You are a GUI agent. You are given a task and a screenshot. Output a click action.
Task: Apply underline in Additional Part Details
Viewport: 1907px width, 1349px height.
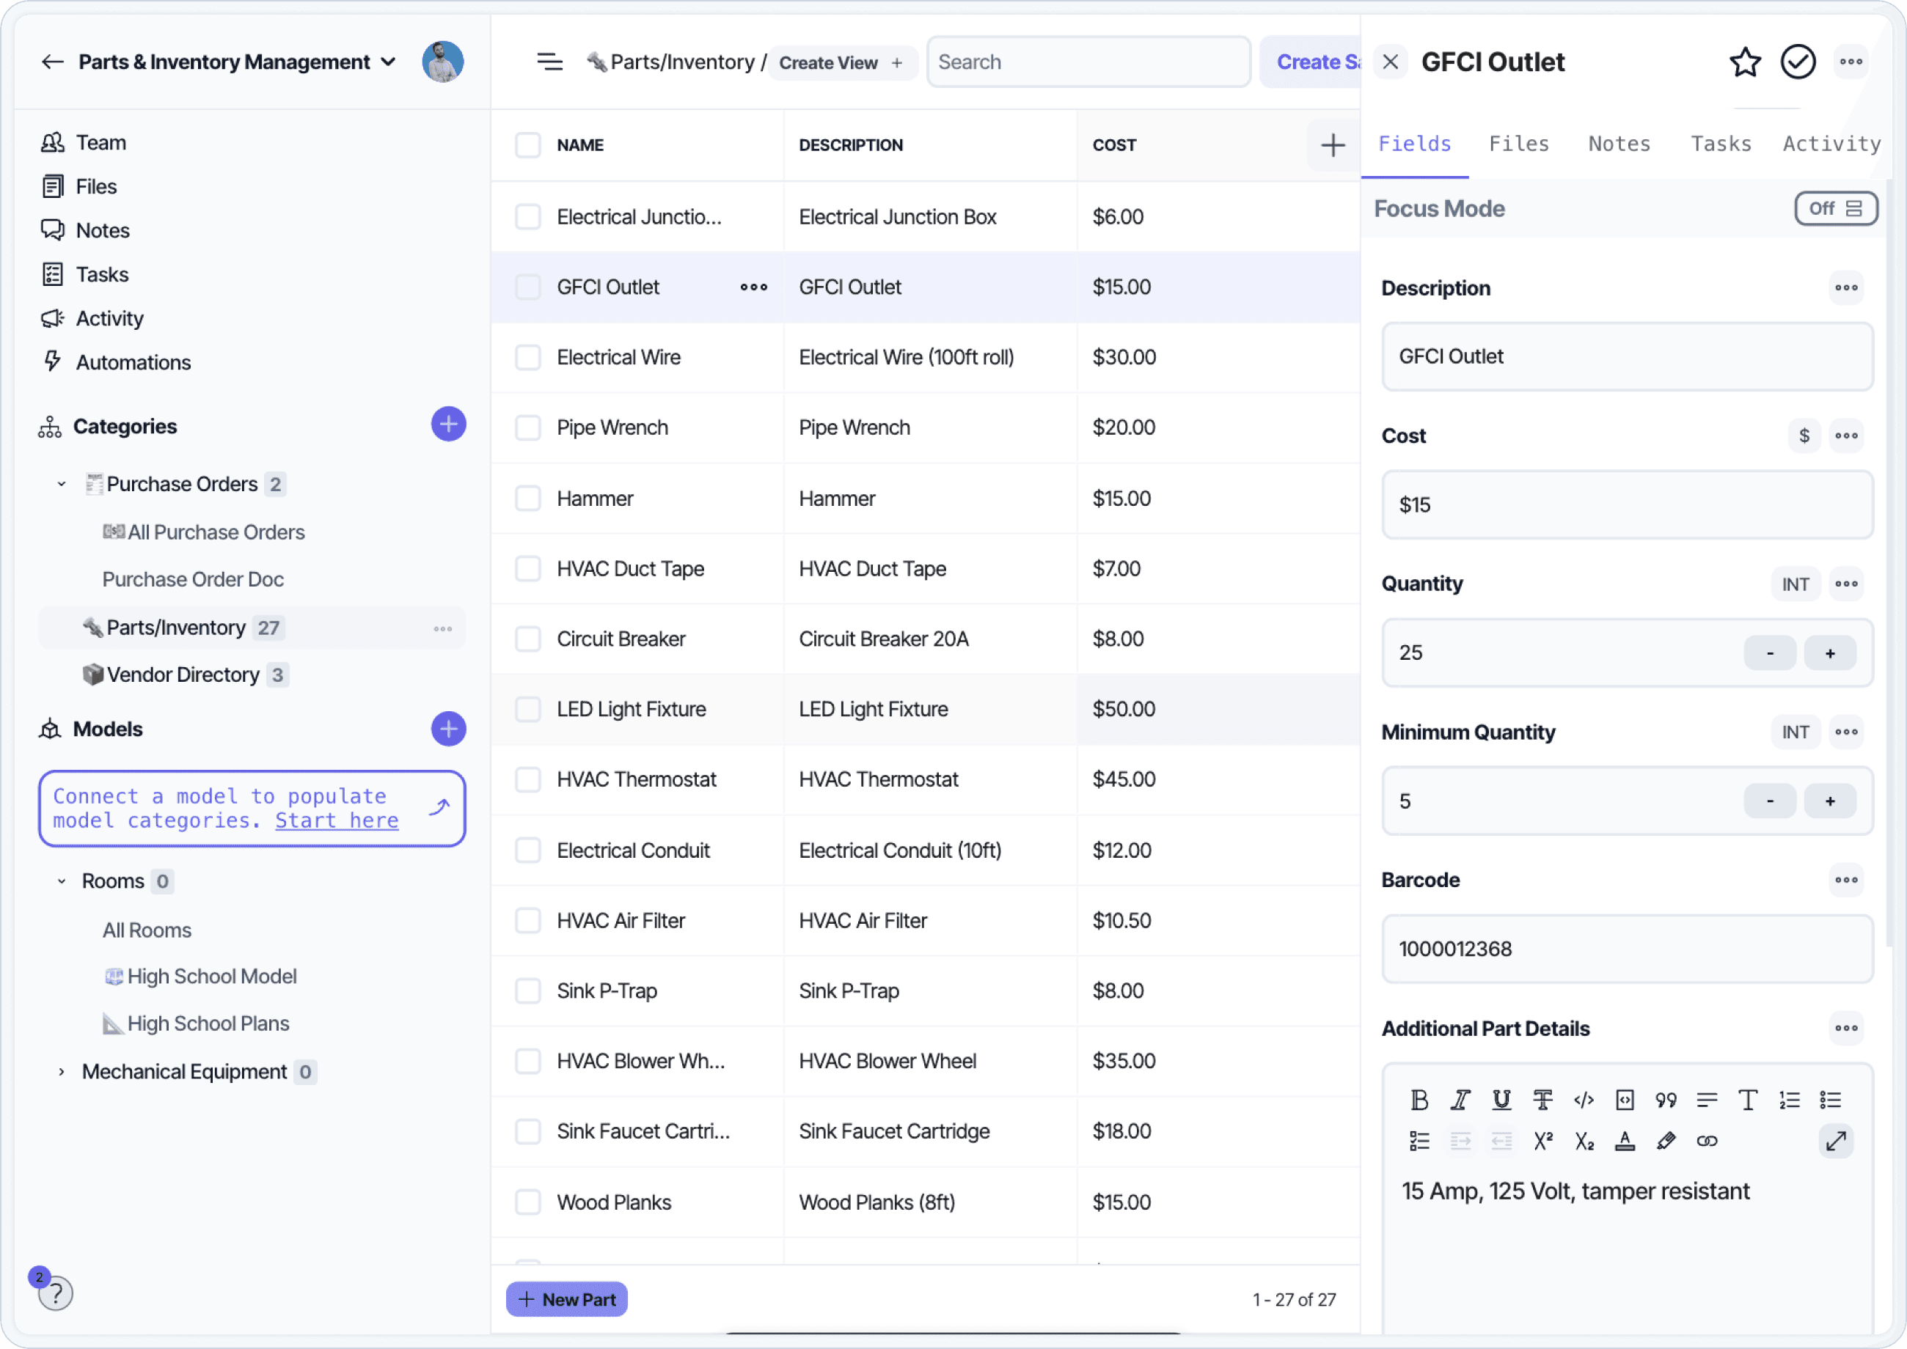pos(1501,1100)
